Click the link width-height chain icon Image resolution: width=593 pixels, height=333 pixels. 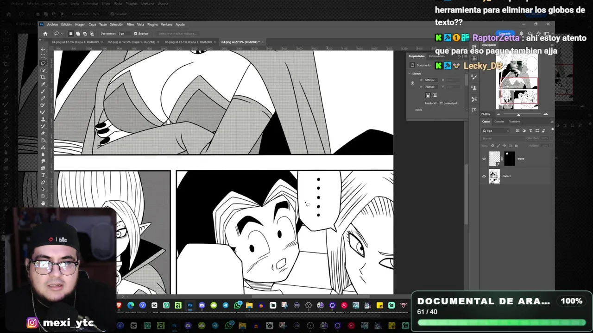tap(412, 83)
